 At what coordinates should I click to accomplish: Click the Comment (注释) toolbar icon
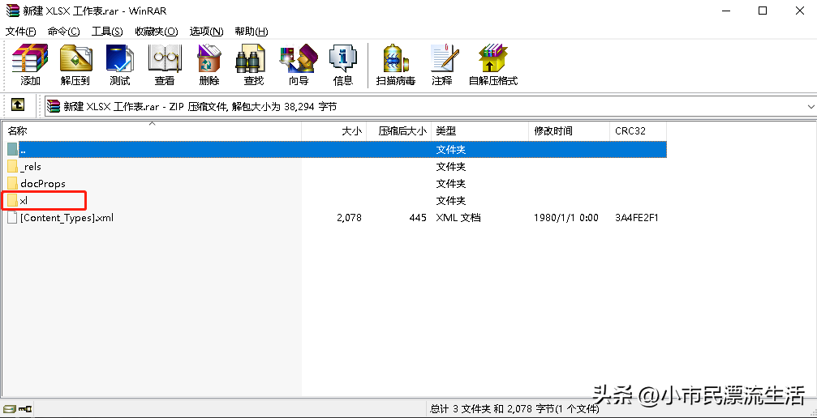tap(442, 65)
